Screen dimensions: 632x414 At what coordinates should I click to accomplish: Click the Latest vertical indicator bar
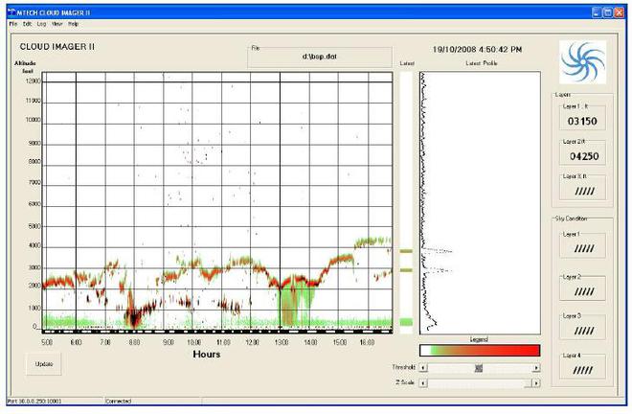pos(406,203)
